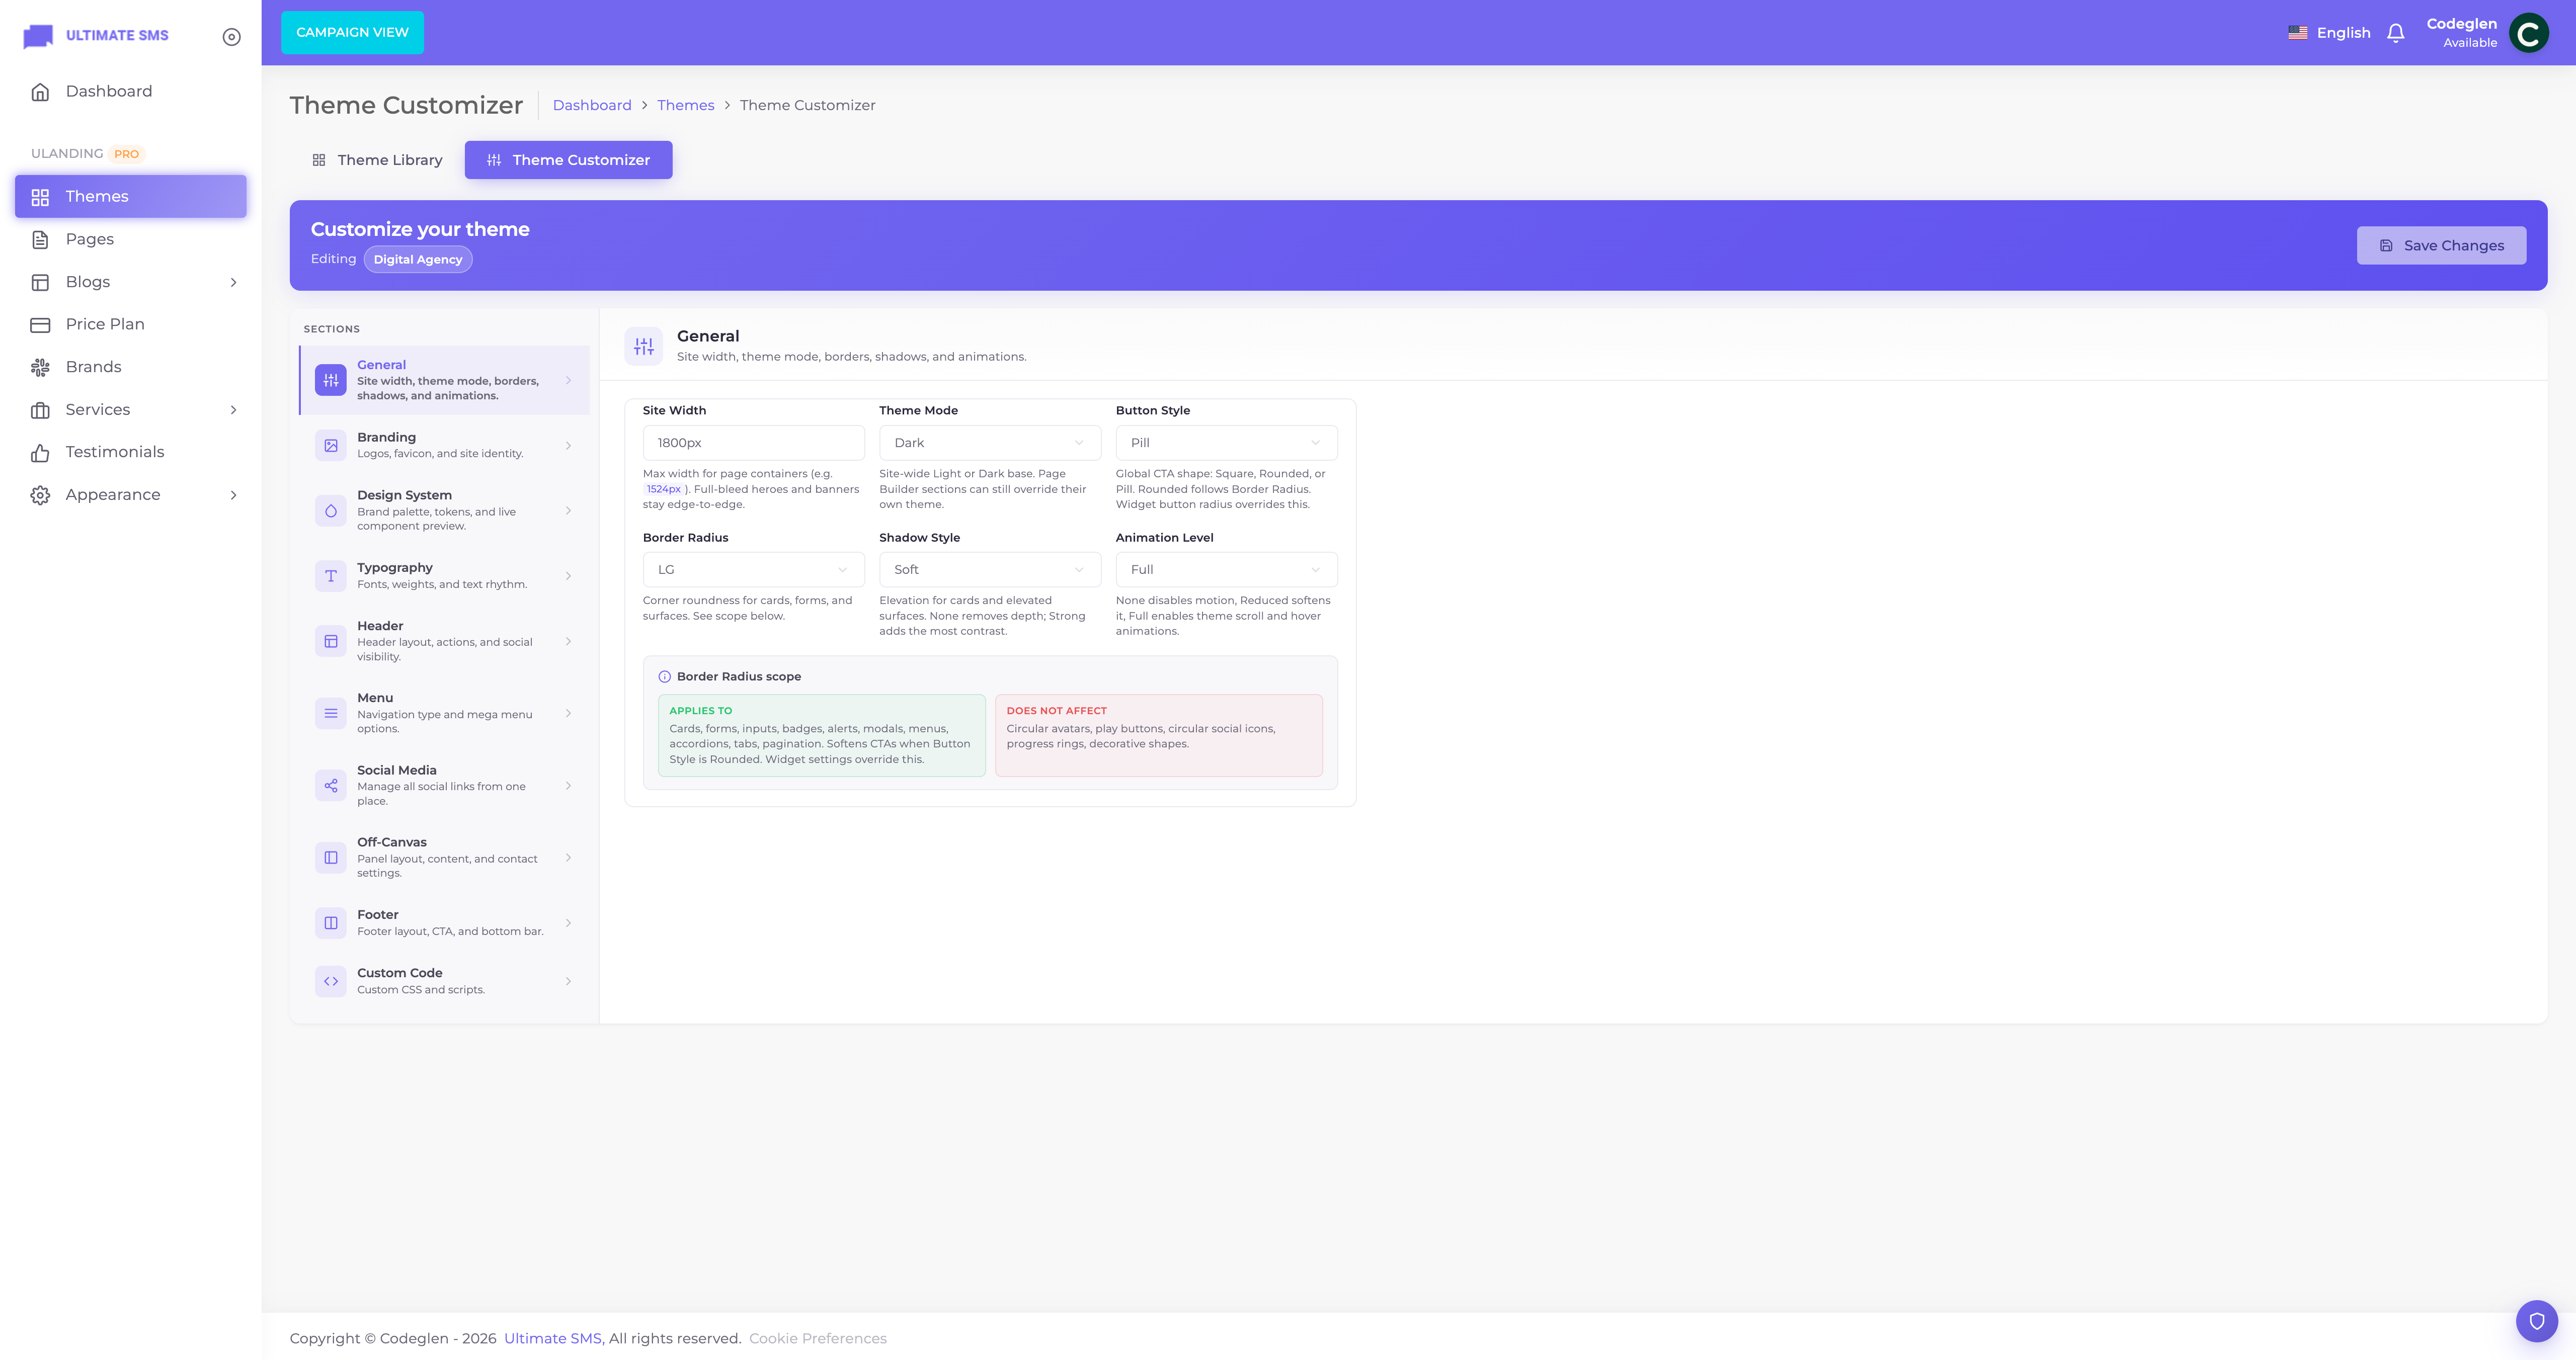The width and height of the screenshot is (2576, 1360).
Task: Click the Typography T icon
Action: (x=331, y=576)
